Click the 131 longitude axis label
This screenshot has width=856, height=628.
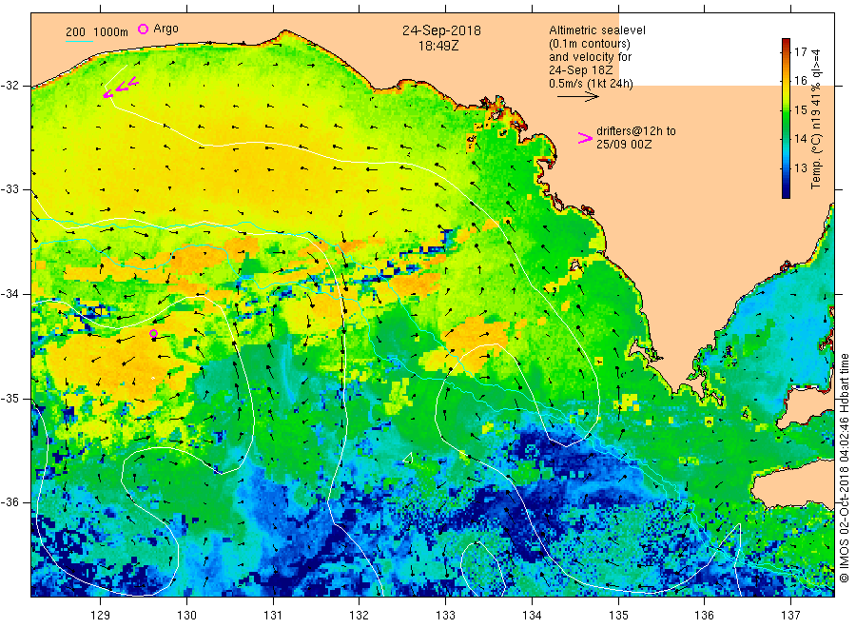click(273, 616)
